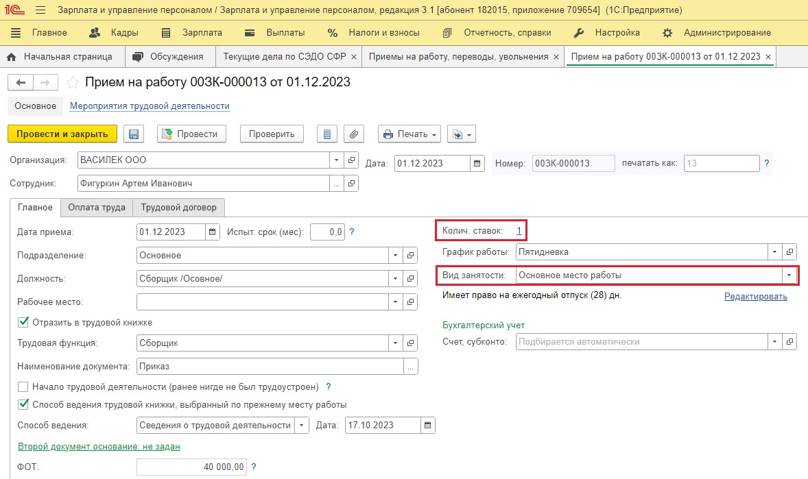Viewport: 808px width, 479px height.
Task: Click Провести и закрыть button
Action: click(x=62, y=134)
